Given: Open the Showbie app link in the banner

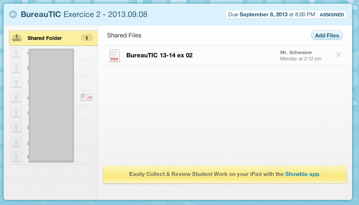Looking at the screenshot, I should (x=302, y=174).
